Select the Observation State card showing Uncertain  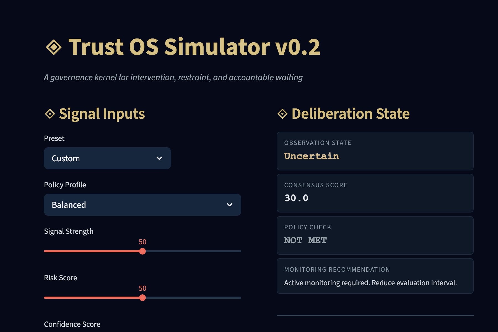point(375,151)
